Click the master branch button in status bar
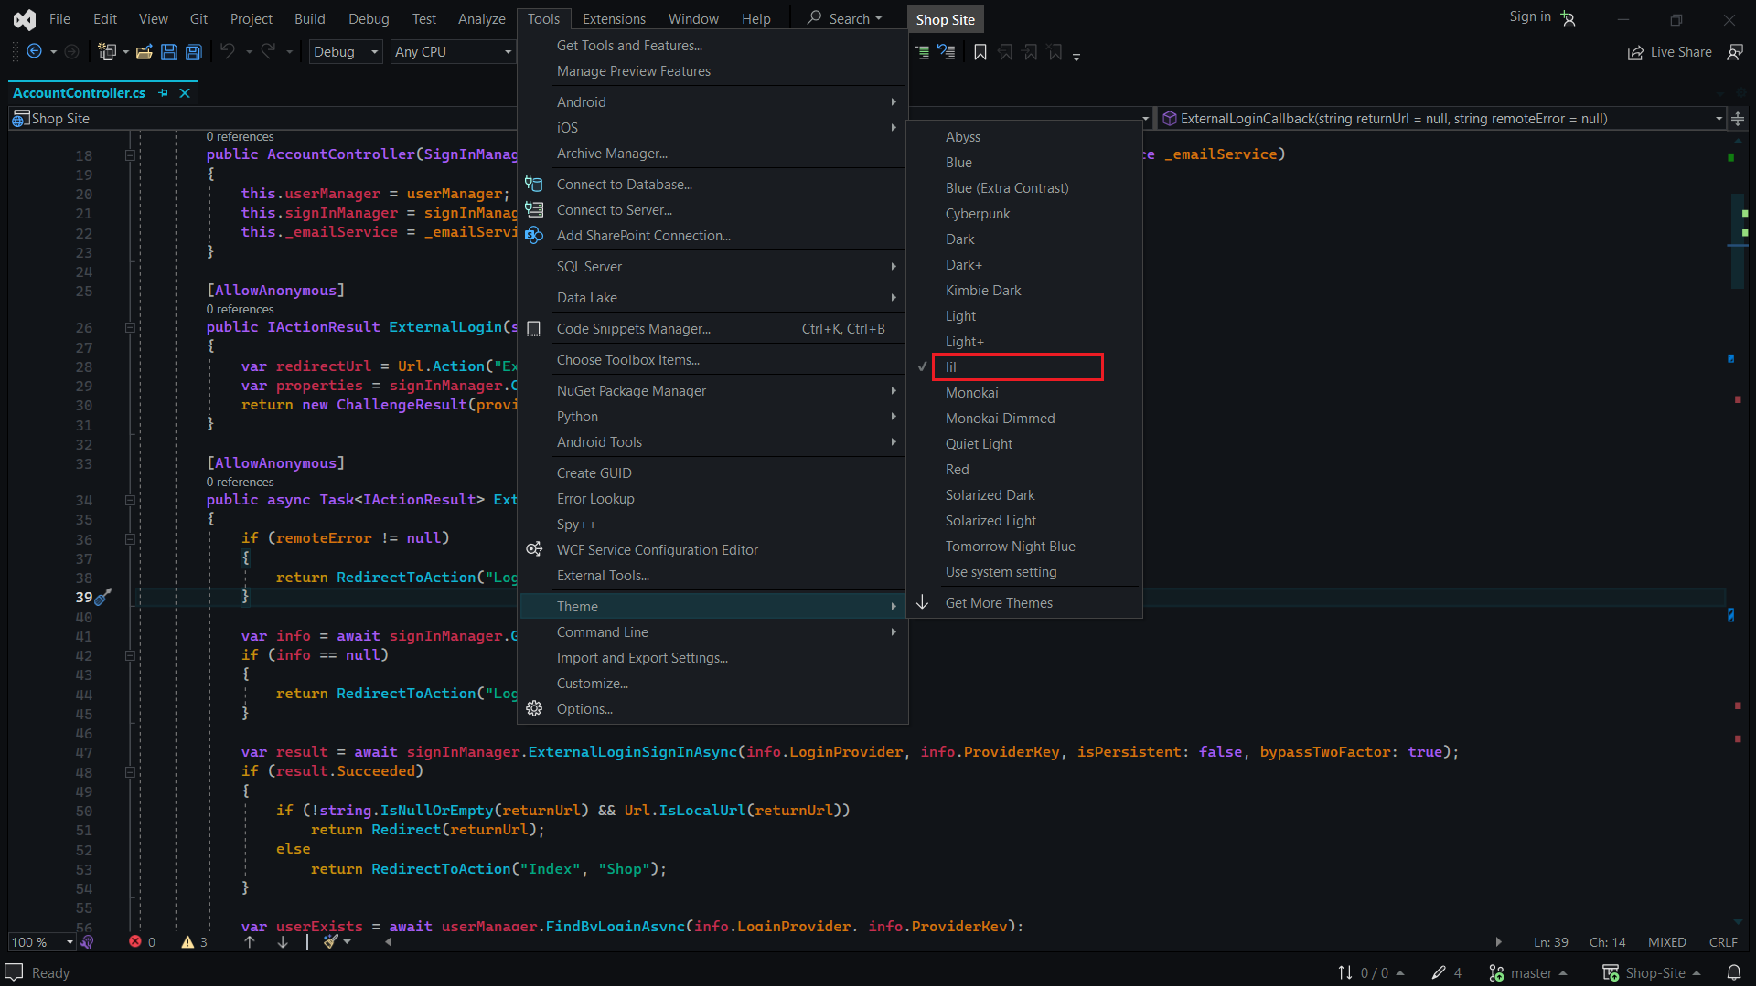This screenshot has width=1756, height=987. tap(1529, 972)
